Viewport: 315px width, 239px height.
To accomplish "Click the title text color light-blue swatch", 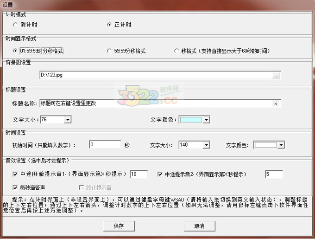I will [x=191, y=120].
